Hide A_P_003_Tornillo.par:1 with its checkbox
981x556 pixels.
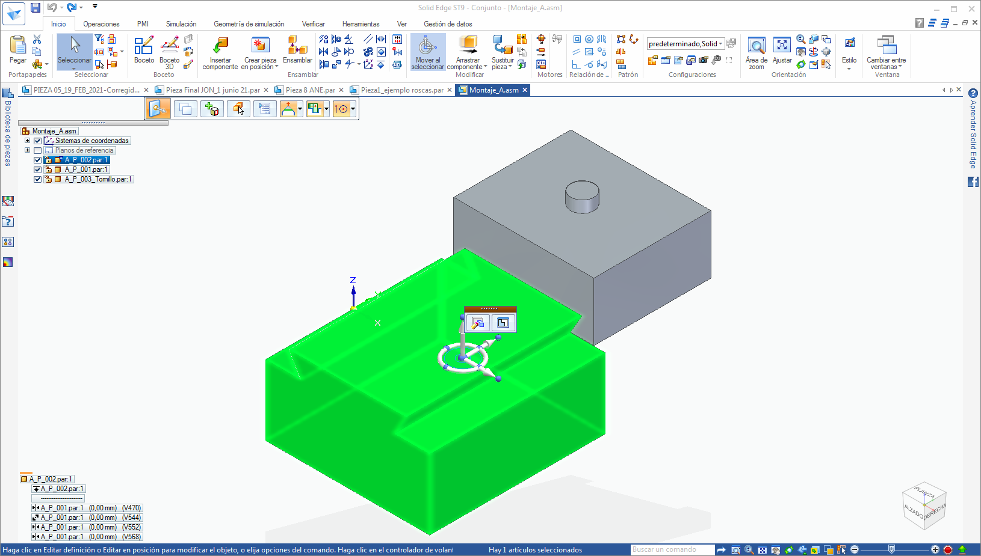(38, 179)
